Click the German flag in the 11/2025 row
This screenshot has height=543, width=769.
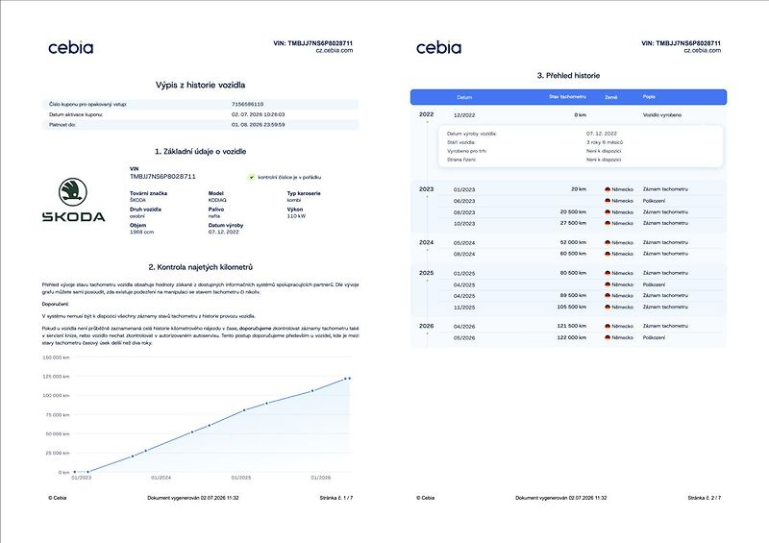608,308
